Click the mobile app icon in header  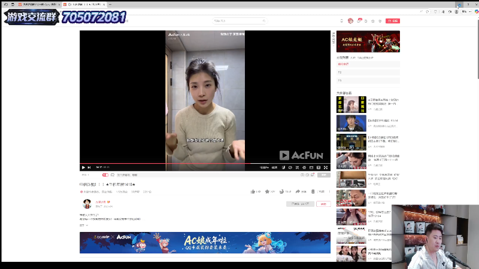(x=341, y=21)
